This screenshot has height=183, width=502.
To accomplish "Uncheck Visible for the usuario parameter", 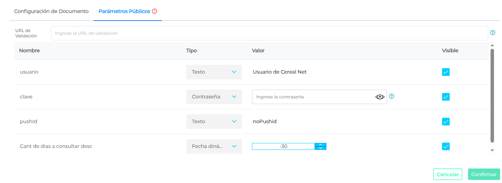I will pyautogui.click(x=446, y=72).
